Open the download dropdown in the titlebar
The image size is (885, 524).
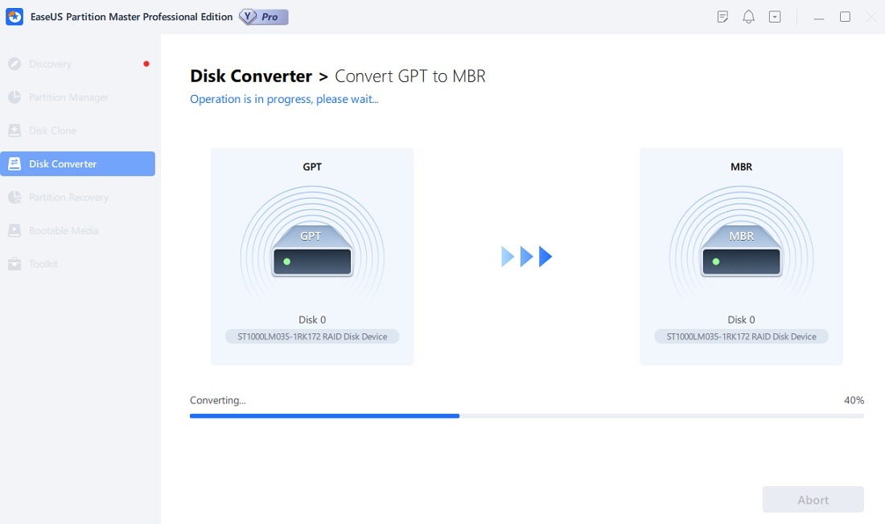[x=774, y=16]
